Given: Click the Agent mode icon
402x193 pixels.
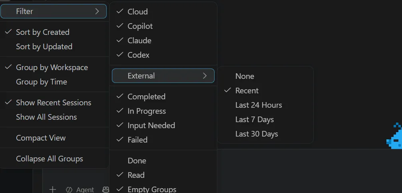Looking at the screenshot, I should point(69,190).
